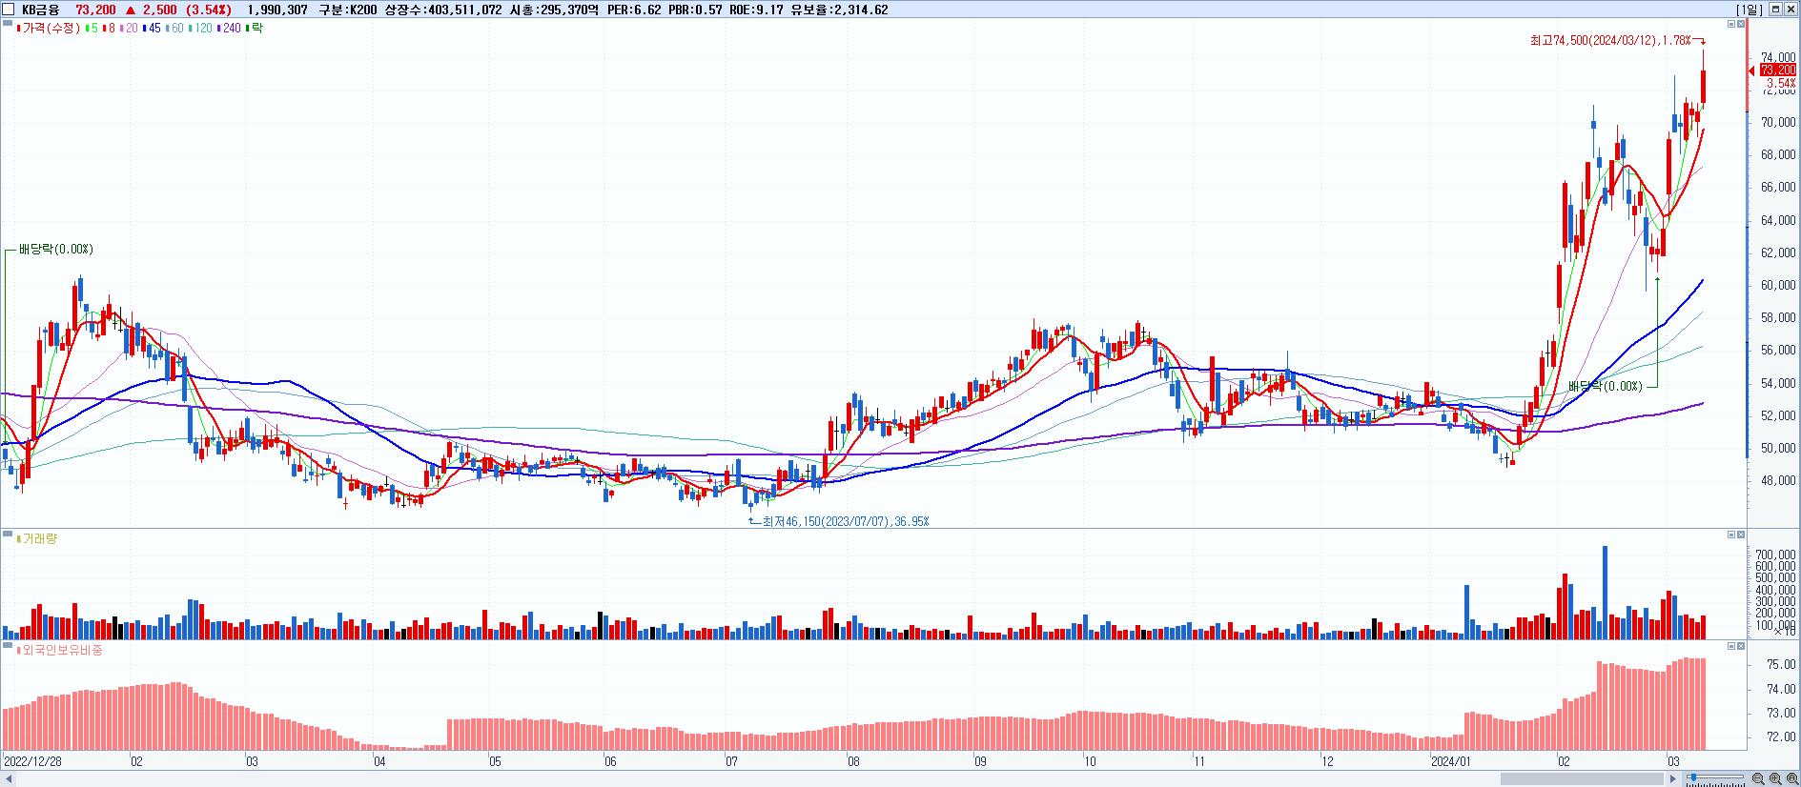Click the 상장수:403,511,072 text
Image resolution: width=1801 pixels, height=787 pixels.
[x=443, y=10]
